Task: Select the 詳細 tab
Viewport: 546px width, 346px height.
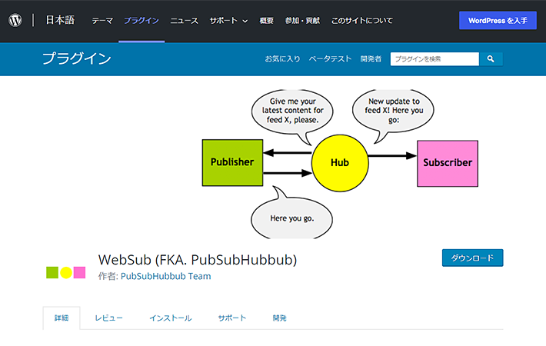Action: click(62, 318)
